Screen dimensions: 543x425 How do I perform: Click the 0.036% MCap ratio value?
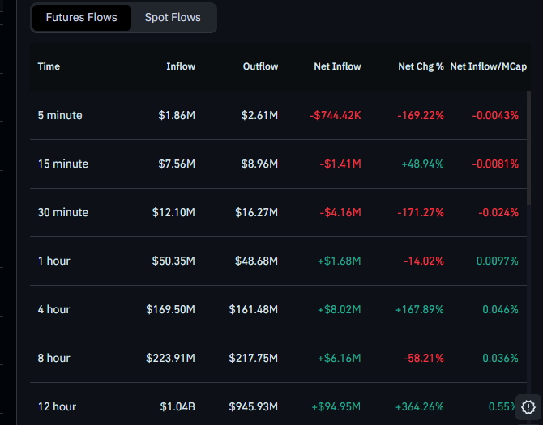point(500,358)
